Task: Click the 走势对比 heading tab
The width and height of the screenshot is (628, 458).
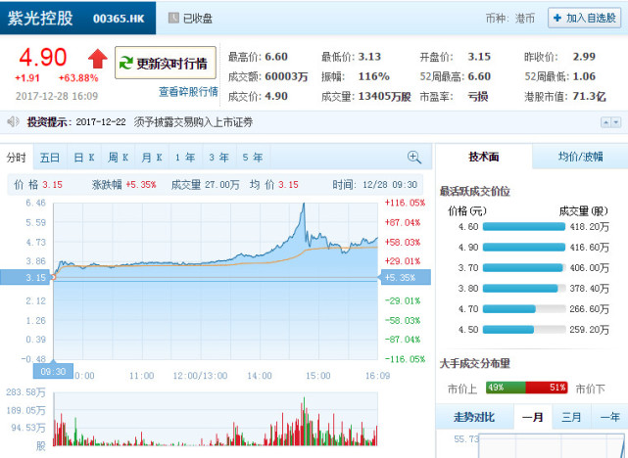Action: point(474,417)
